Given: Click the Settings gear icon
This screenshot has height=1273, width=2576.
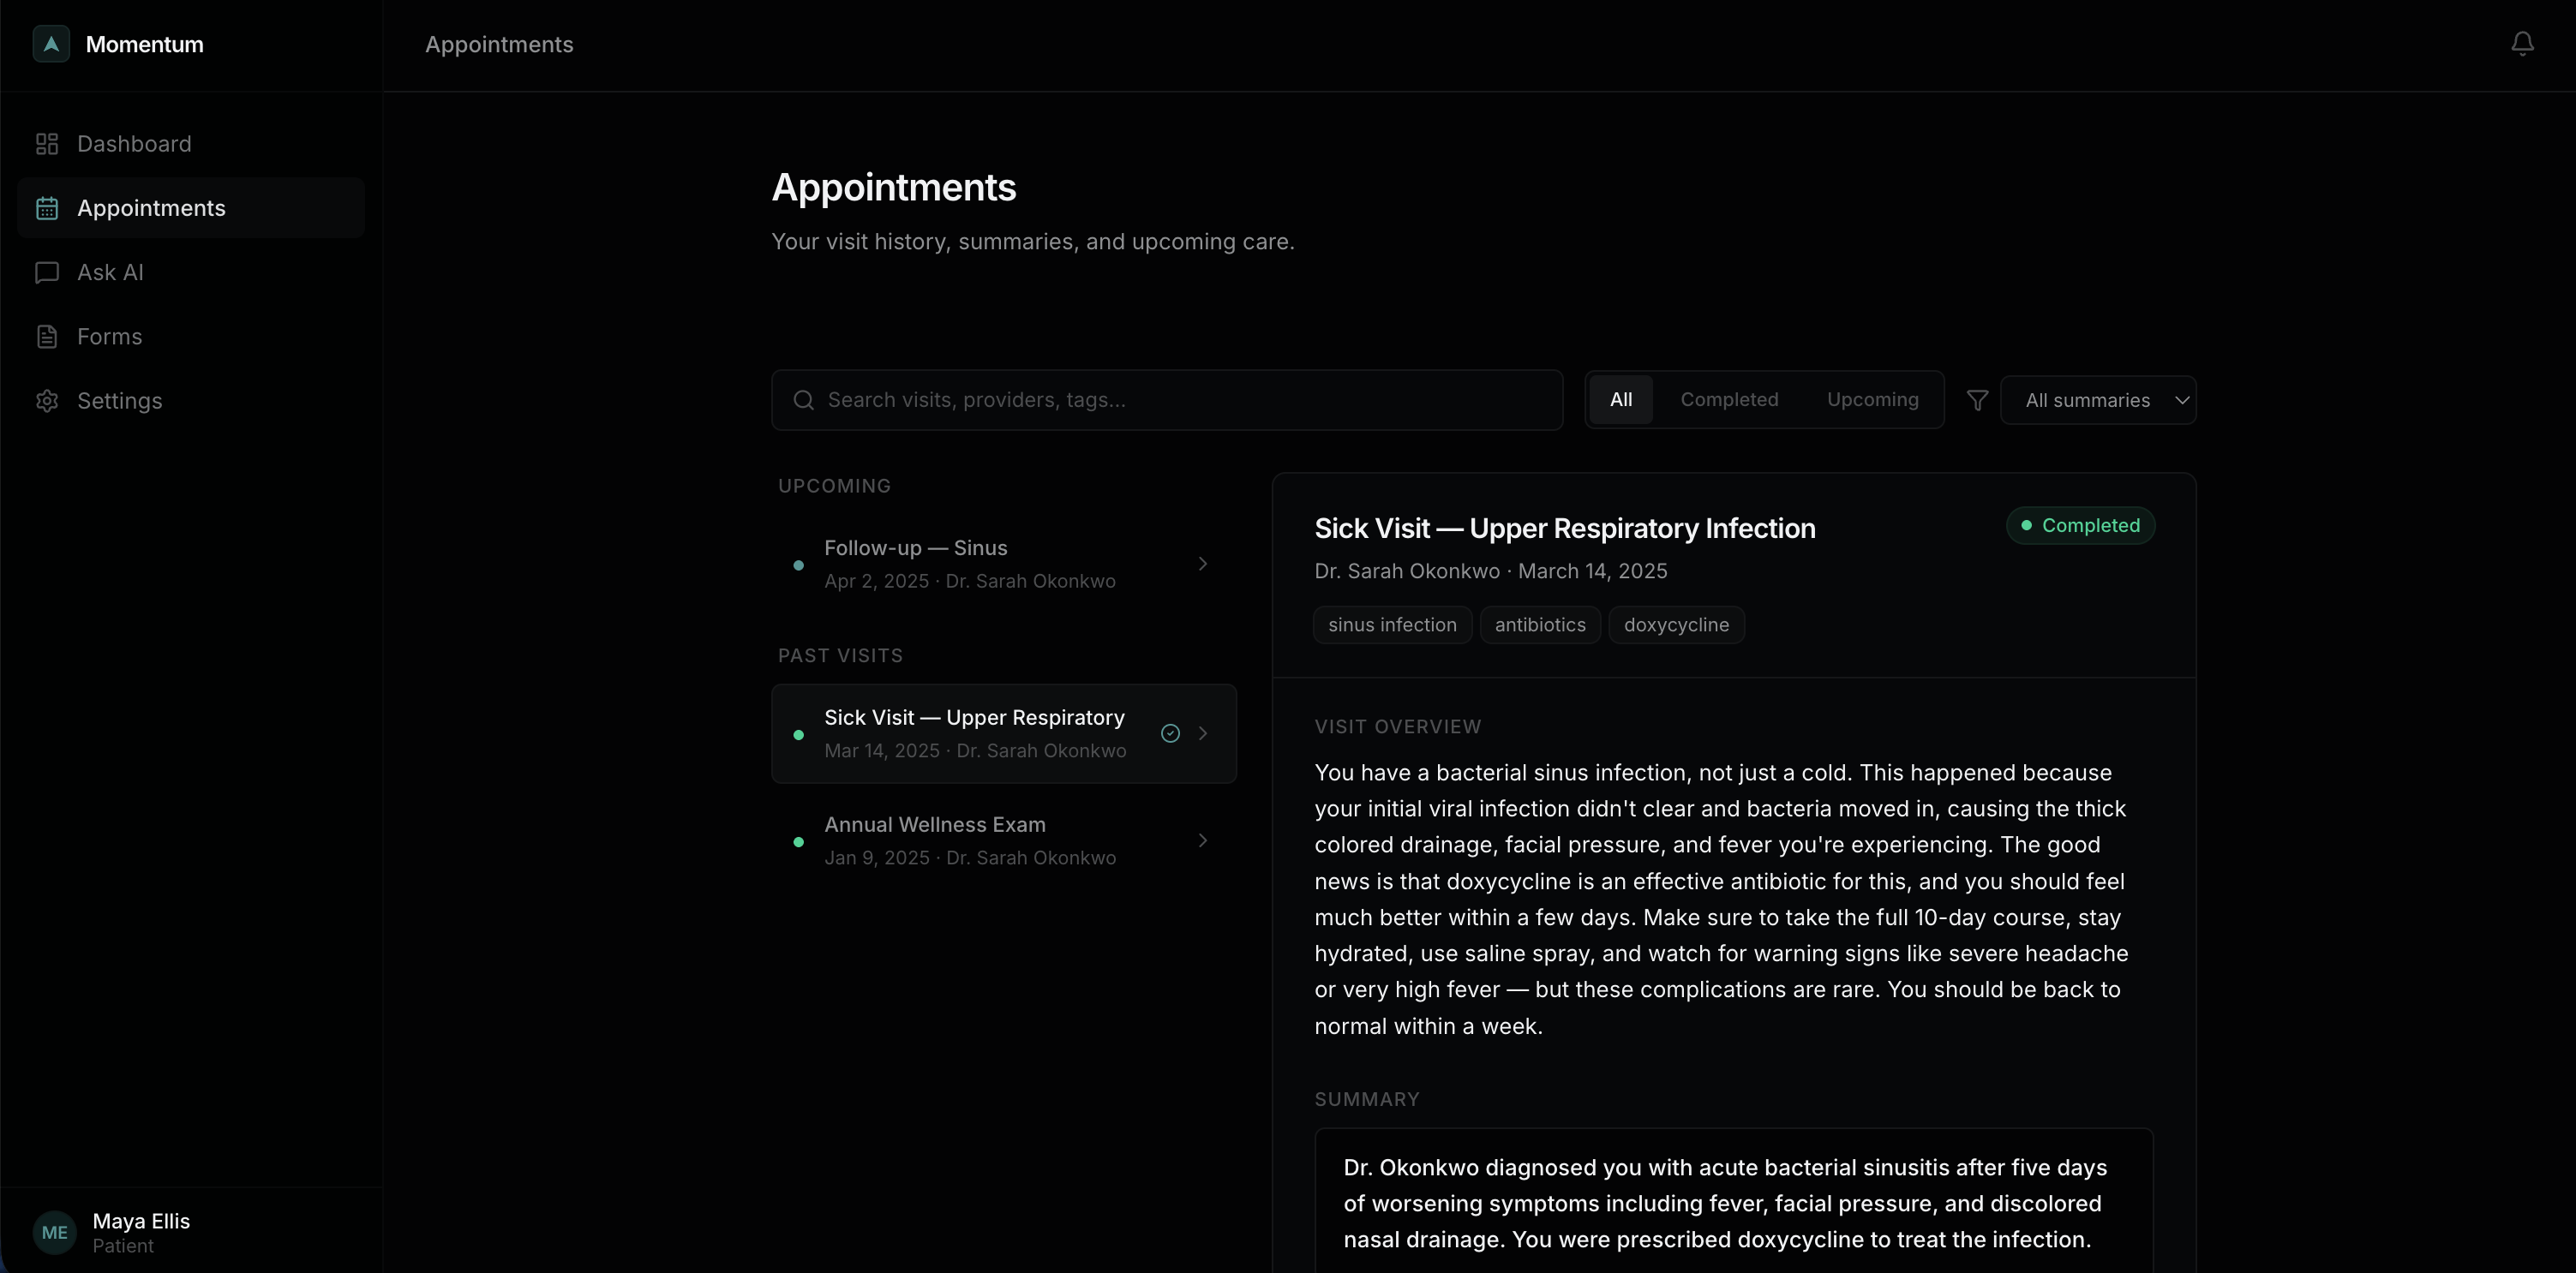Looking at the screenshot, I should 47,401.
